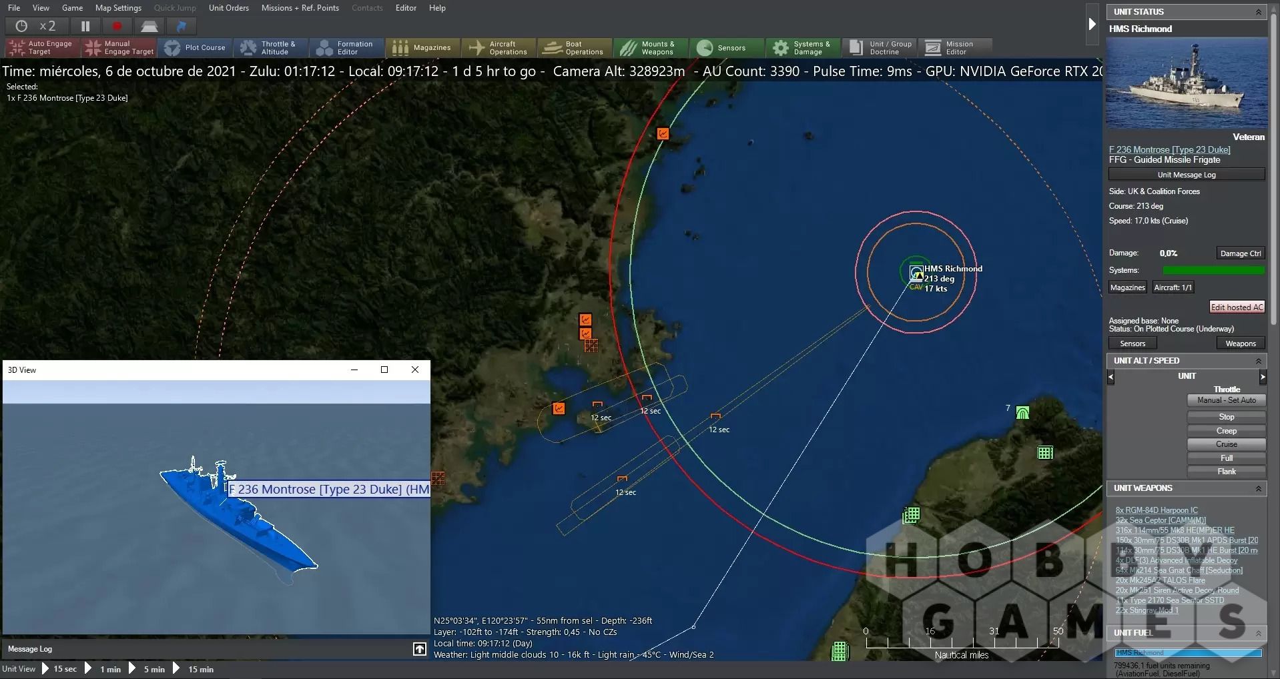
Task: Open Throttle & Altitude dialog
Action: pyautogui.click(x=272, y=47)
